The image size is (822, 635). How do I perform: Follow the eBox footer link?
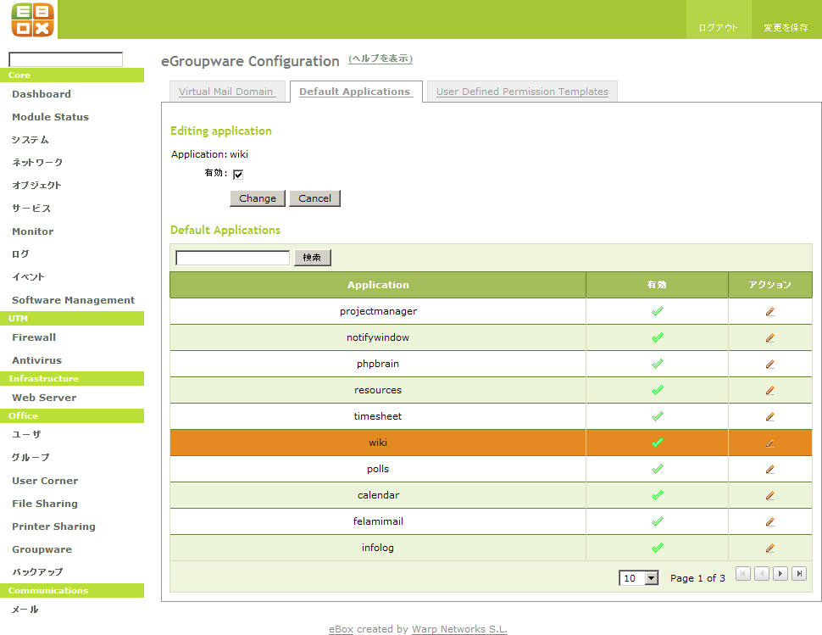coord(341,629)
